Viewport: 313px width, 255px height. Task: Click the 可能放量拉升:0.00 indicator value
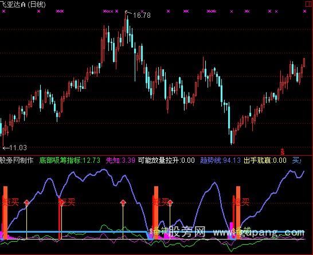[x=166, y=160]
